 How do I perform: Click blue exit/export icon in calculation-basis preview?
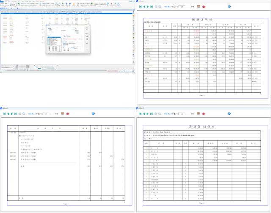(x=94, y=114)
